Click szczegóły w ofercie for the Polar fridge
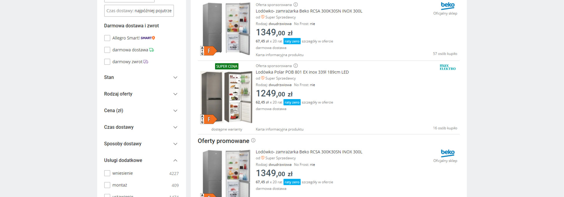Screen dimensions: 564x197 (x=317, y=102)
